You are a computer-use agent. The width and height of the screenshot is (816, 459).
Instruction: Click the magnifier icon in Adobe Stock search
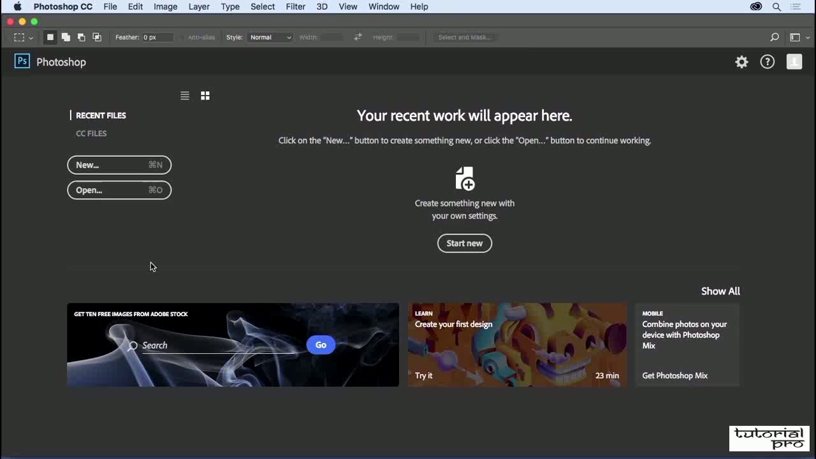click(133, 346)
